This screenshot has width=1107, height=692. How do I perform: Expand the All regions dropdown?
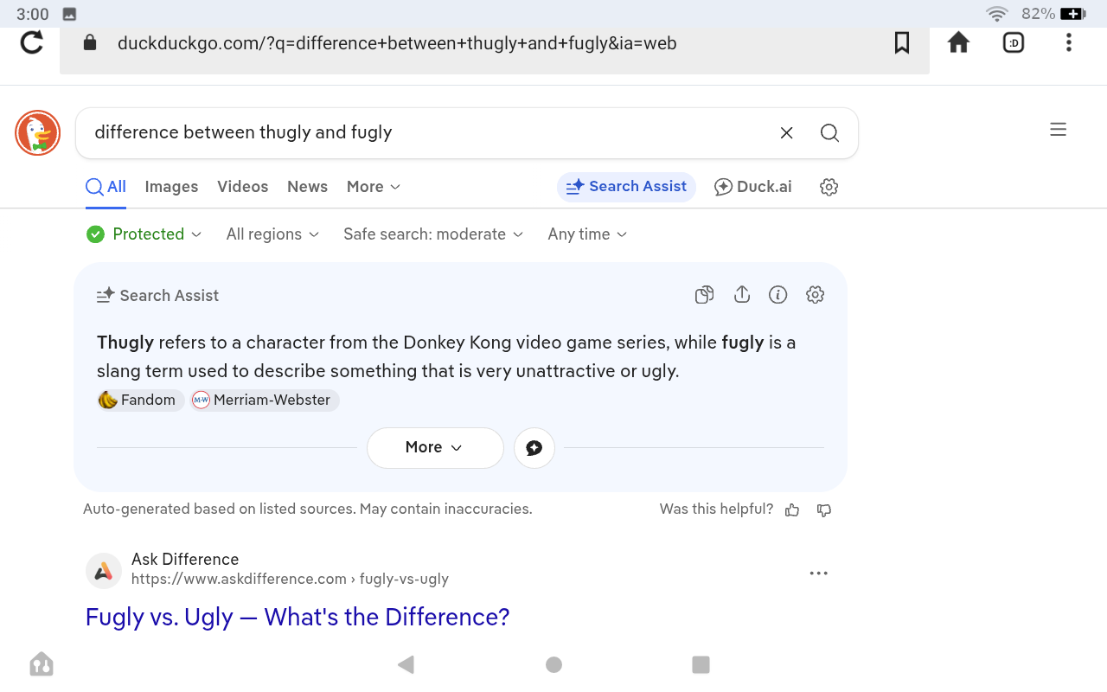[x=272, y=234]
